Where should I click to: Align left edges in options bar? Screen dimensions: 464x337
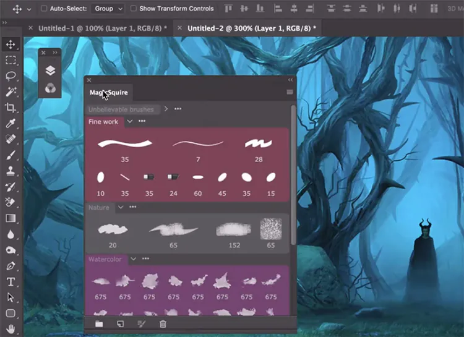pos(278,8)
